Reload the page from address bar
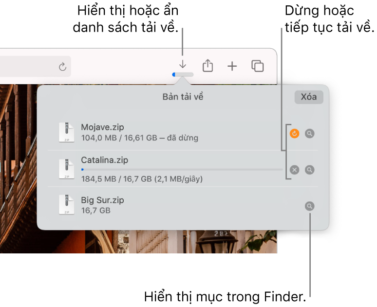The image size is (377, 307). pos(62,67)
